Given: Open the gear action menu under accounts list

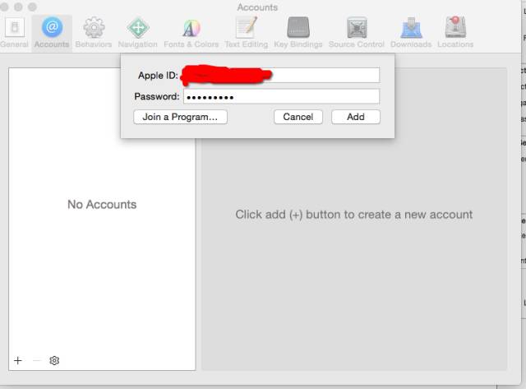Looking at the screenshot, I should (x=54, y=360).
